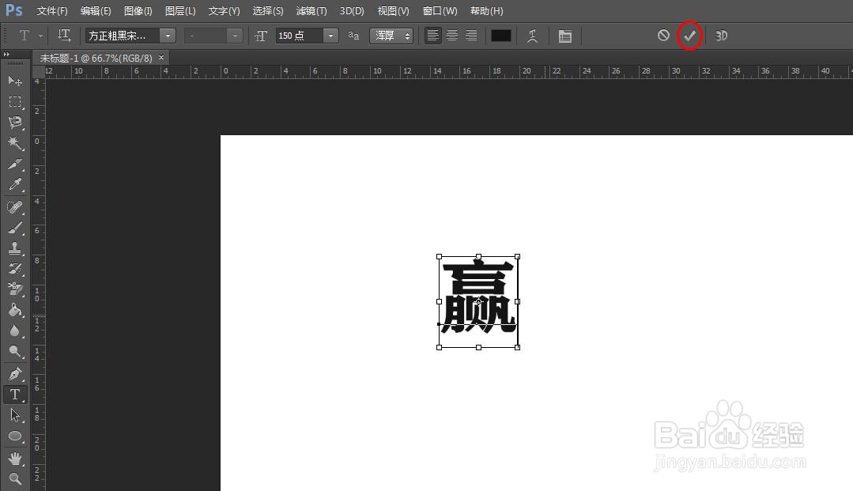Open the 文字(Y) menu
The image size is (853, 491).
click(x=225, y=11)
